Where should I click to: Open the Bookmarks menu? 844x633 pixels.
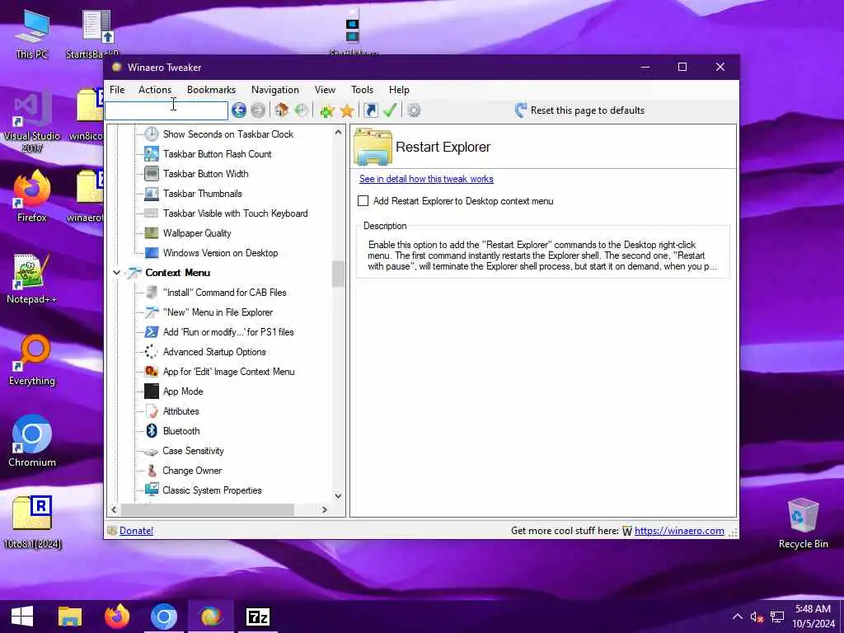[x=211, y=90]
